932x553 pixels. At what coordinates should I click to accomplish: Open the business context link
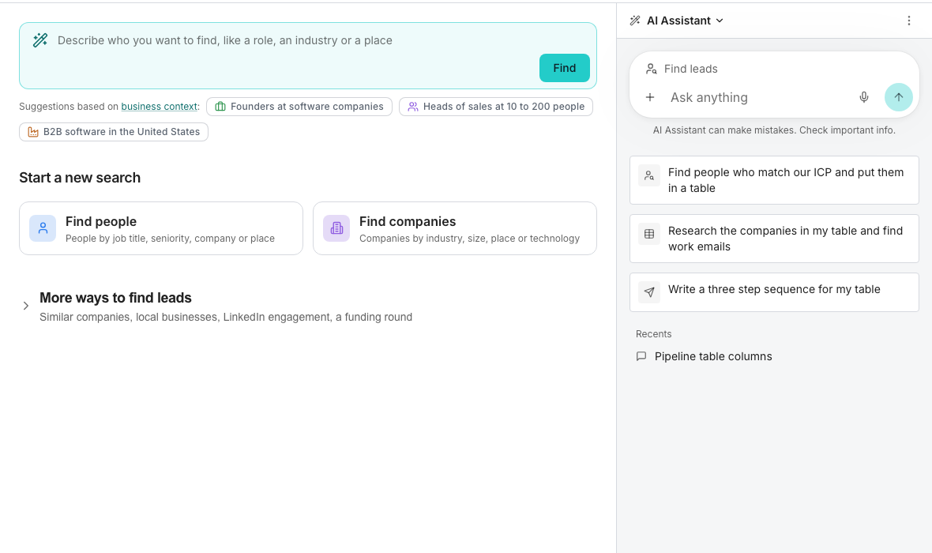tap(159, 107)
